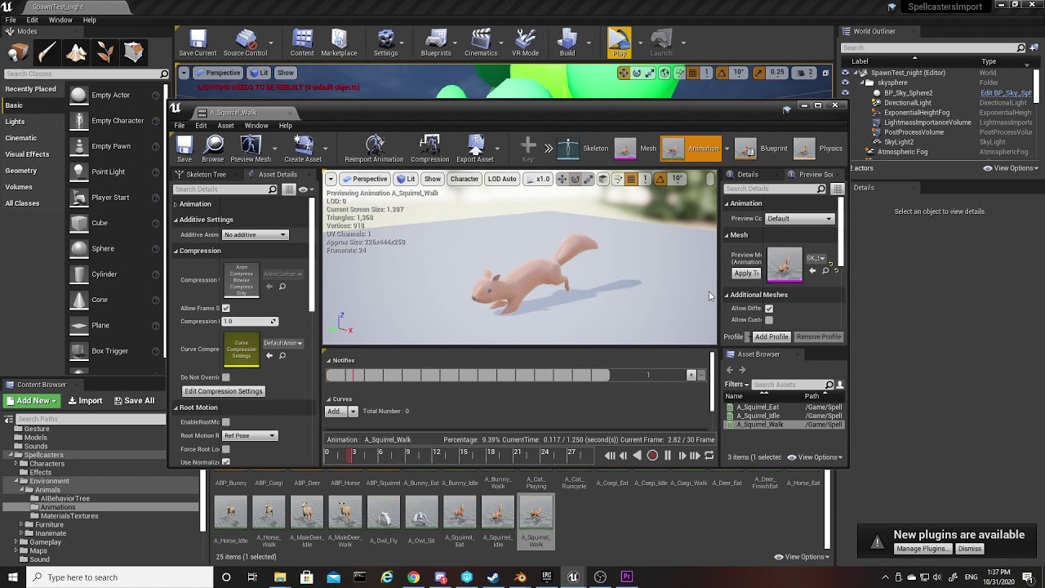Enable the EnableRootMotion checkbox
This screenshot has height=588, width=1045.
[226, 422]
